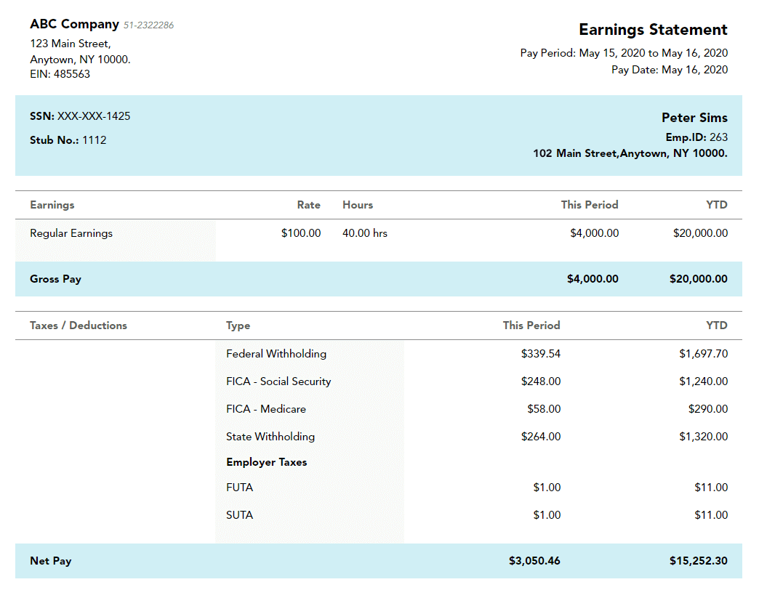759x598 pixels.
Task: Click the ABC Company name heading
Action: pos(74,25)
